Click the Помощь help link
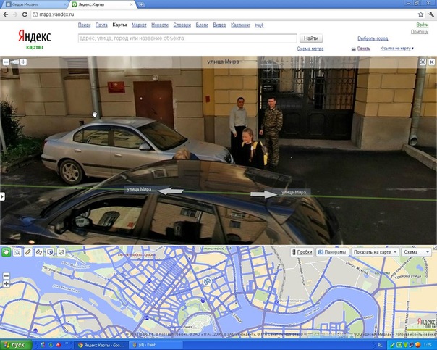 (x=420, y=32)
